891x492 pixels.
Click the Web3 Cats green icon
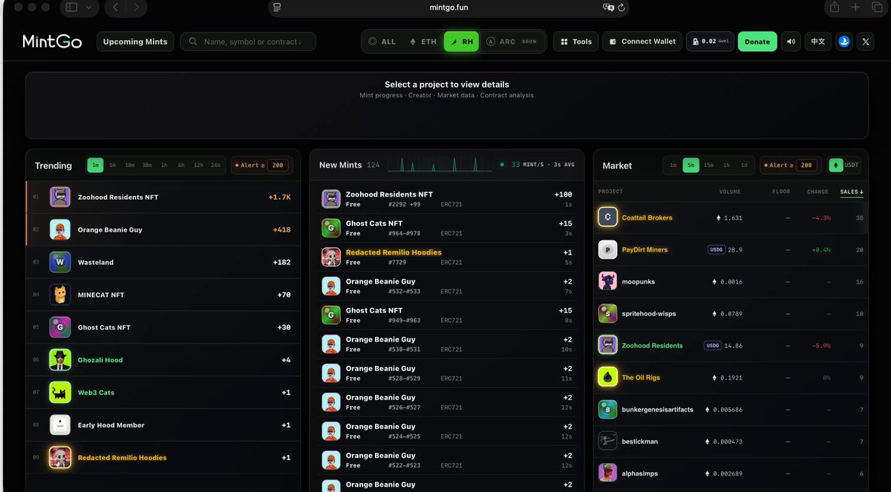(60, 393)
